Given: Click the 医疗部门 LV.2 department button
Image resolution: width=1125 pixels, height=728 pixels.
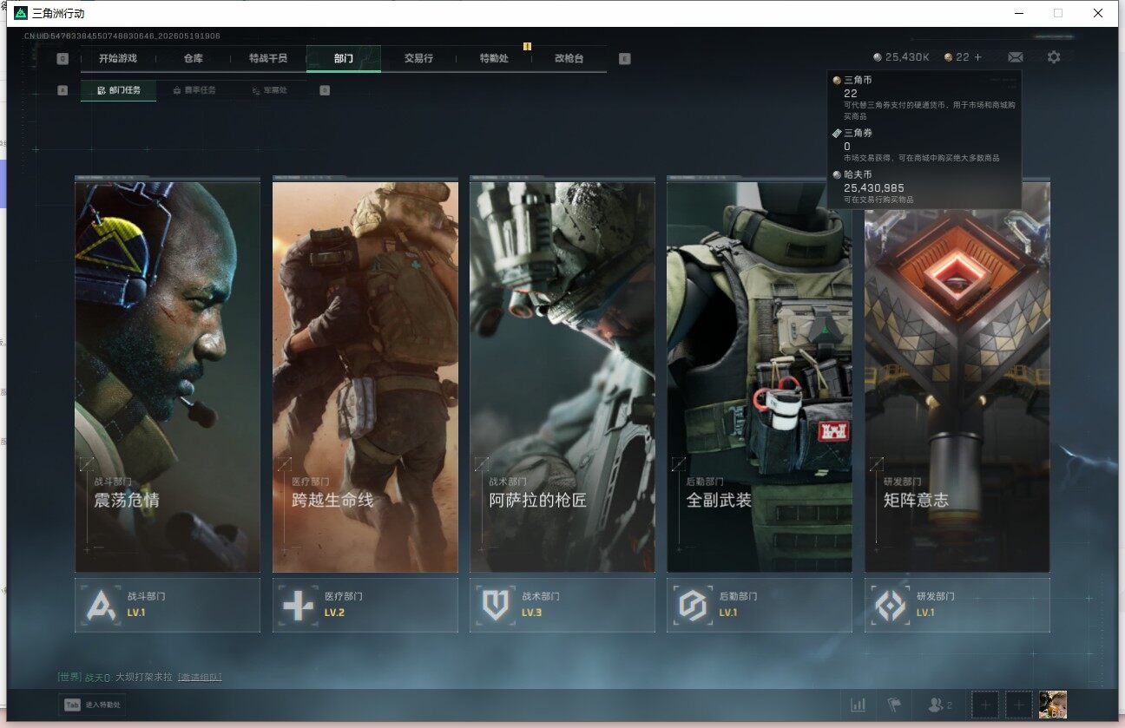Looking at the screenshot, I should (x=365, y=605).
